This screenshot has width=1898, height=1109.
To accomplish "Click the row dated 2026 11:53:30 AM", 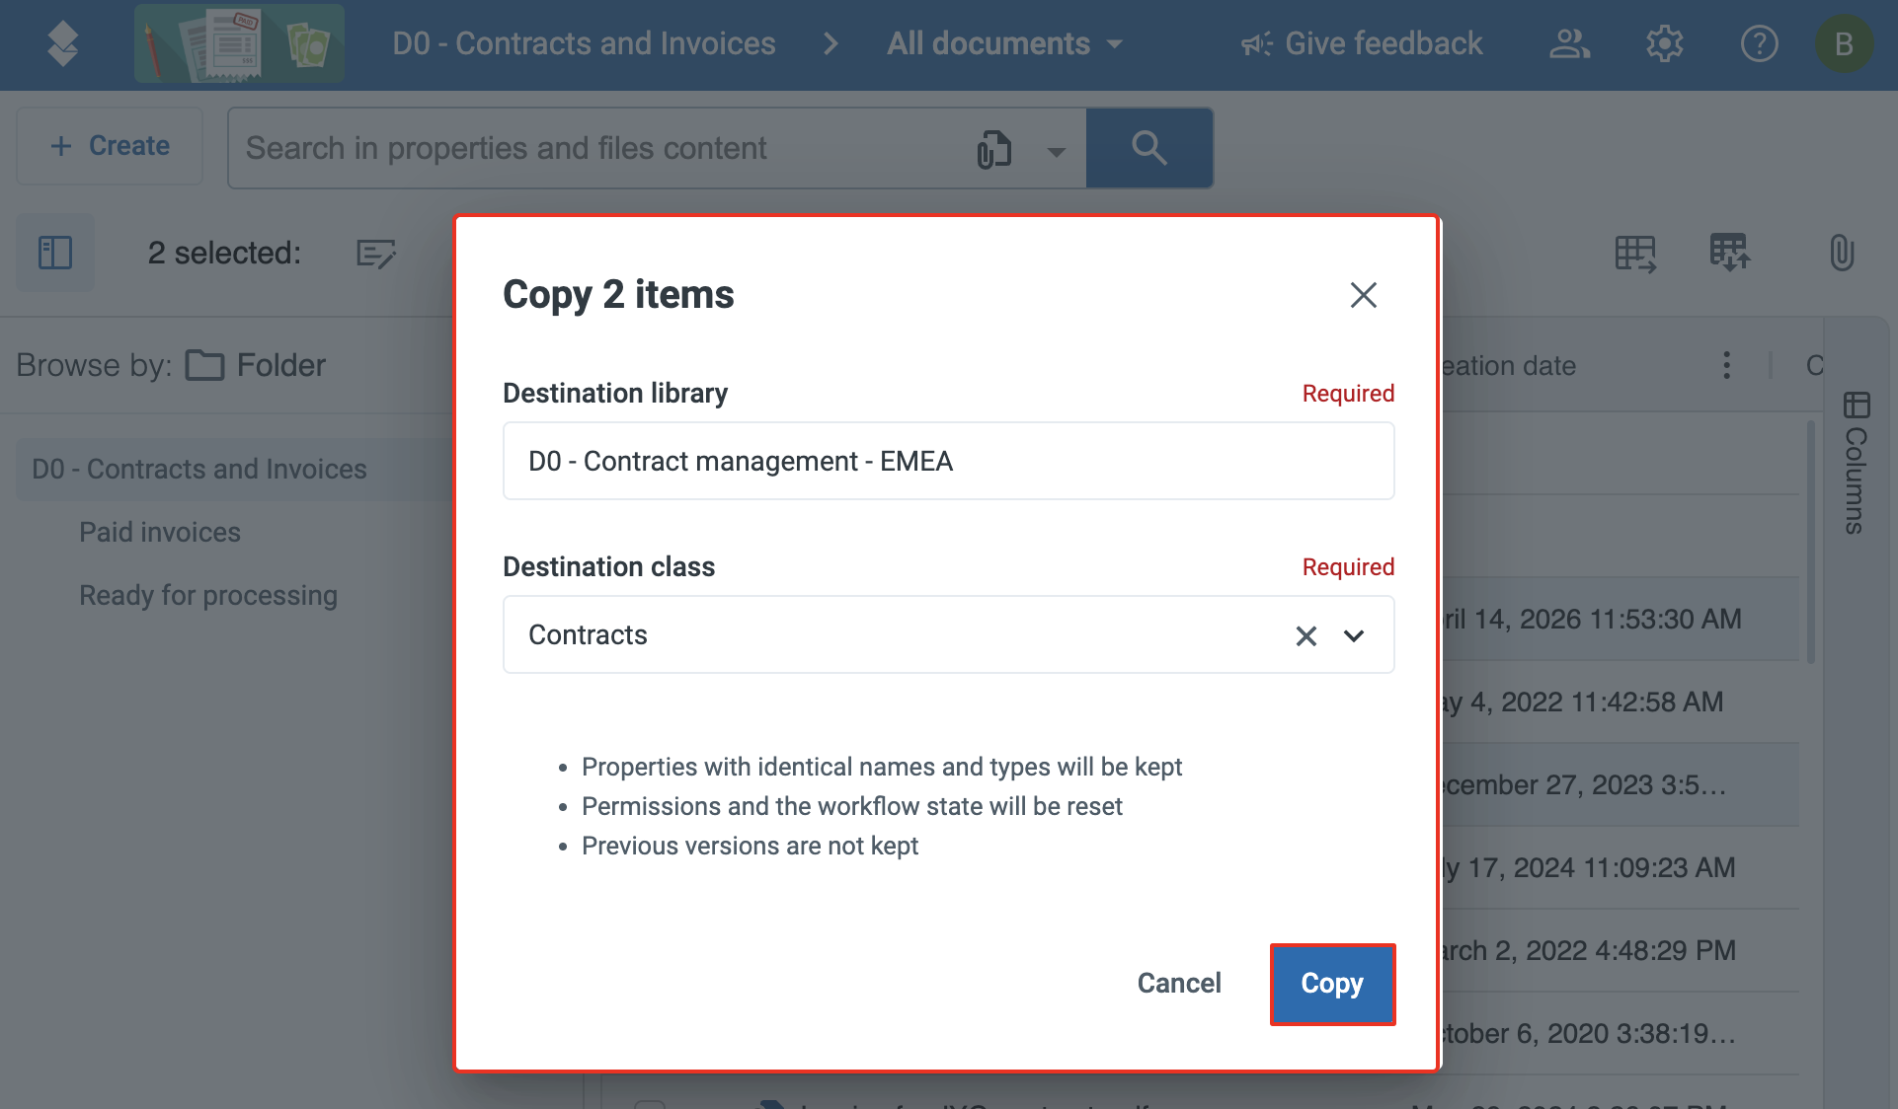I will pyautogui.click(x=1620, y=619).
